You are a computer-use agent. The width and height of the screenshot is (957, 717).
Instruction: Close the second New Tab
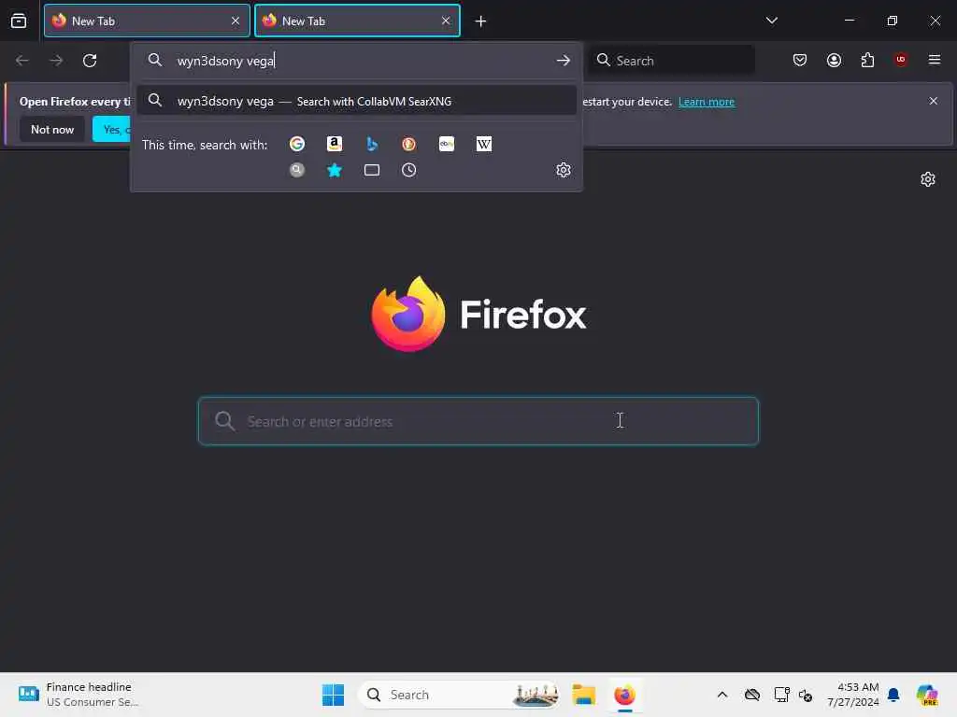446,21
